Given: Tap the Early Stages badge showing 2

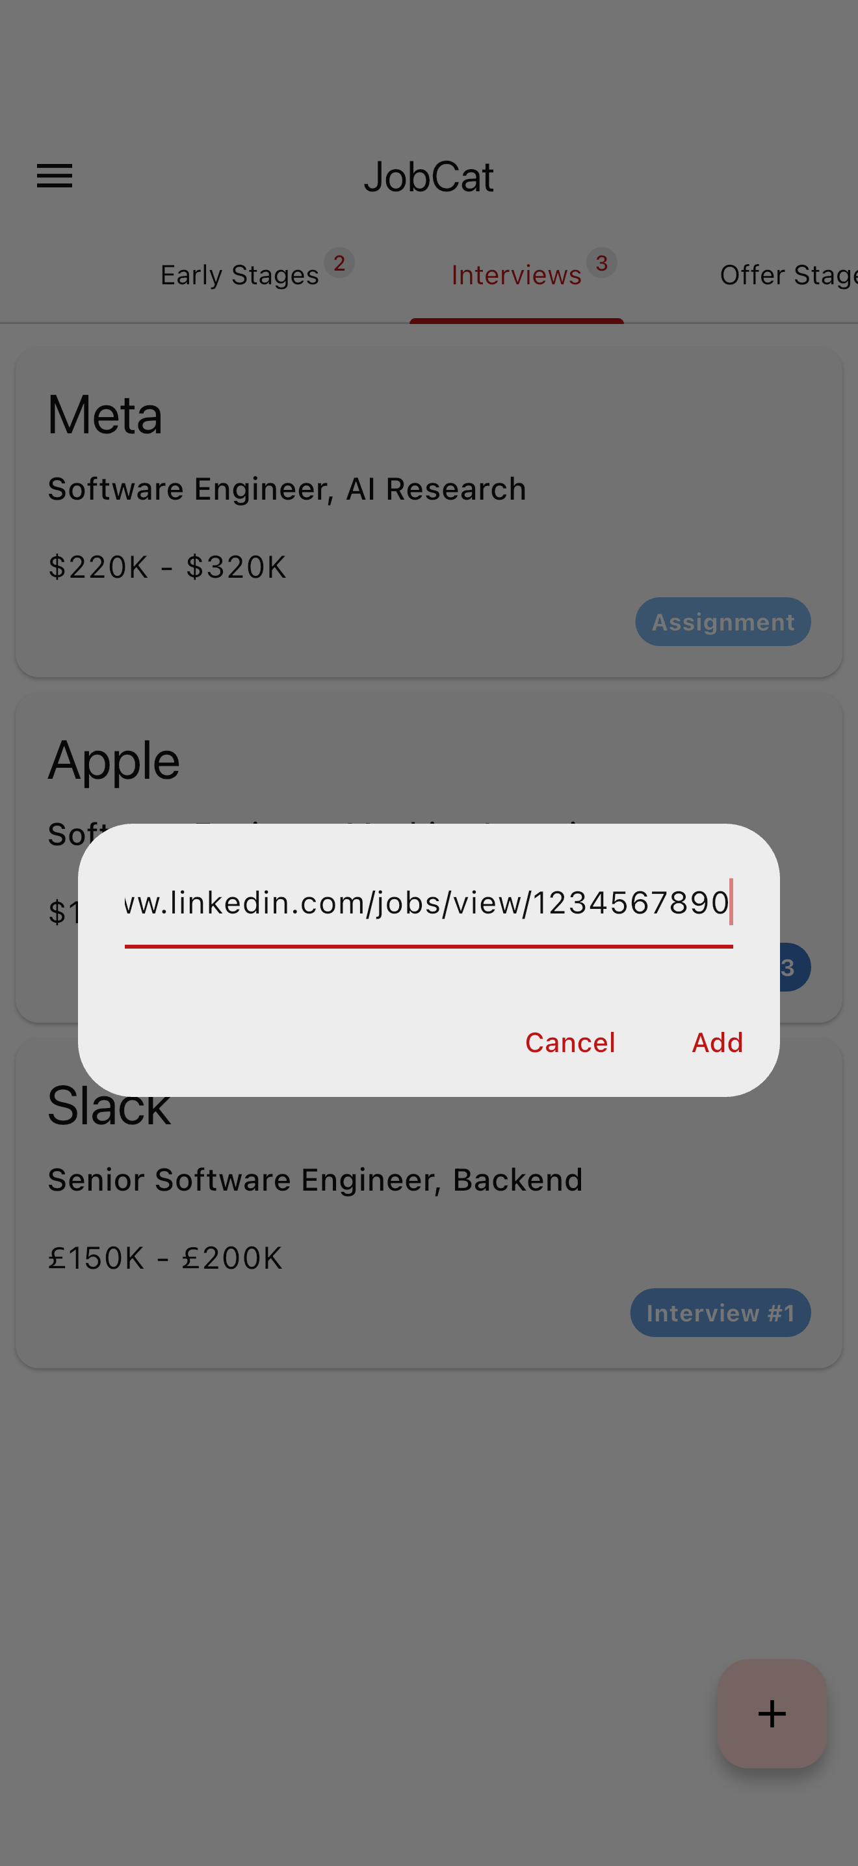Looking at the screenshot, I should click(340, 264).
